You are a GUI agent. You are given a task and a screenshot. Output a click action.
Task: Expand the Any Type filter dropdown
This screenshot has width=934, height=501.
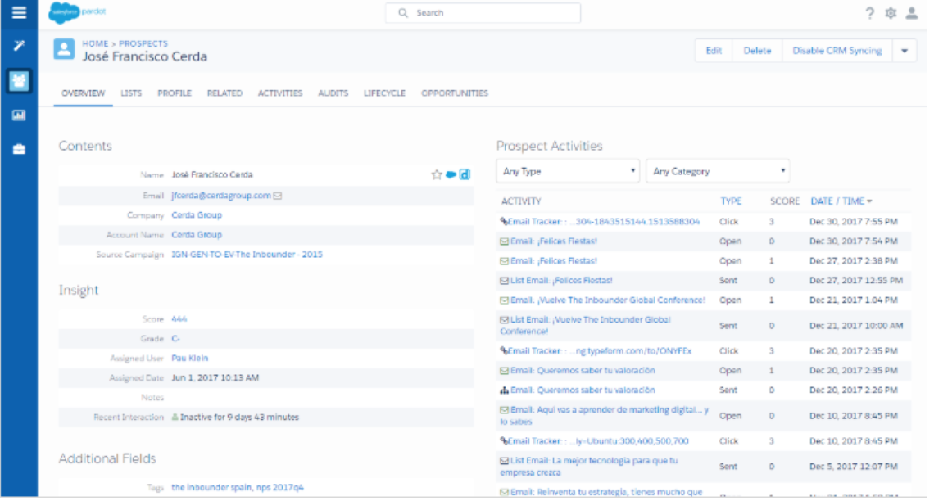[x=569, y=172]
